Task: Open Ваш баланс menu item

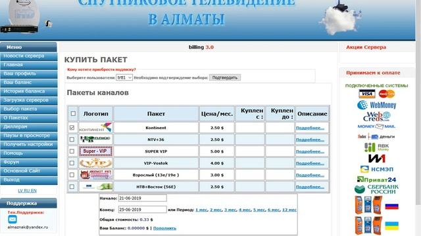Action: pos(28,83)
